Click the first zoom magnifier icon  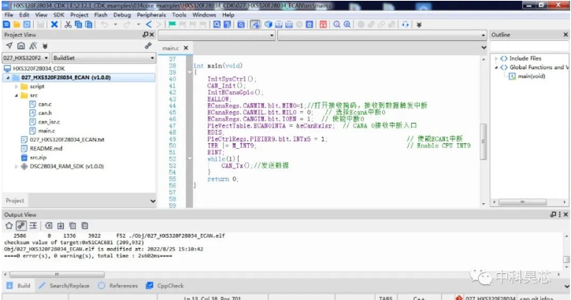(x=337, y=24)
